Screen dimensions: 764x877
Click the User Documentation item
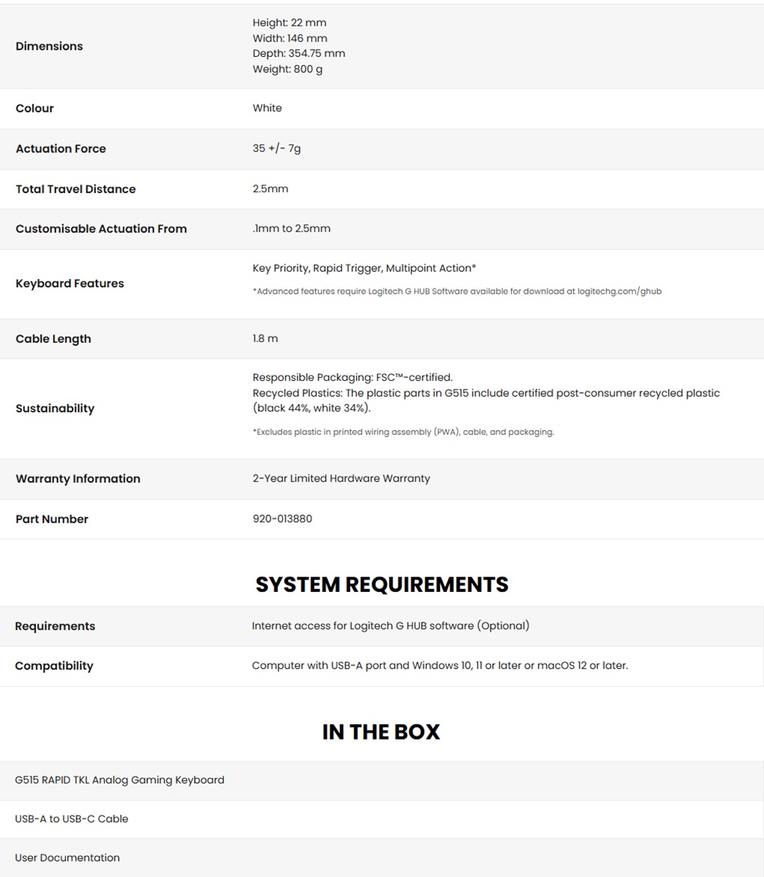tap(67, 858)
